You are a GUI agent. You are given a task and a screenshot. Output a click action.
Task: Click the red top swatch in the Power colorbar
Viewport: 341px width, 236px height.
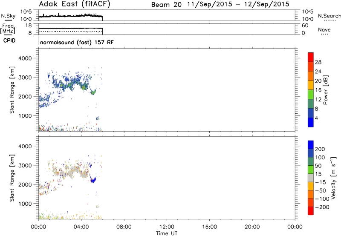[x=311, y=57]
